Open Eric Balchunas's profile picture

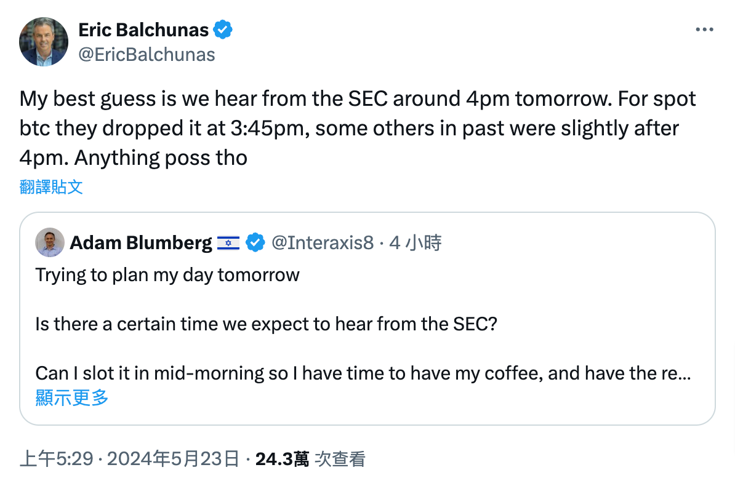pyautogui.click(x=44, y=42)
